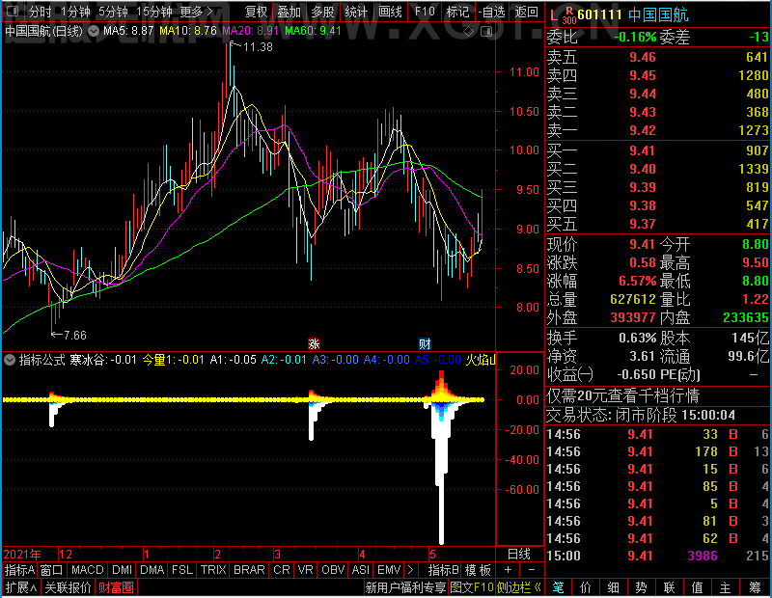Expand the 扩展 menu at the bottom left

pos(21,587)
